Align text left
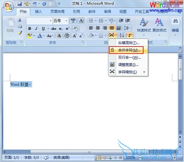This screenshot has height=162, width=184. [91, 28]
